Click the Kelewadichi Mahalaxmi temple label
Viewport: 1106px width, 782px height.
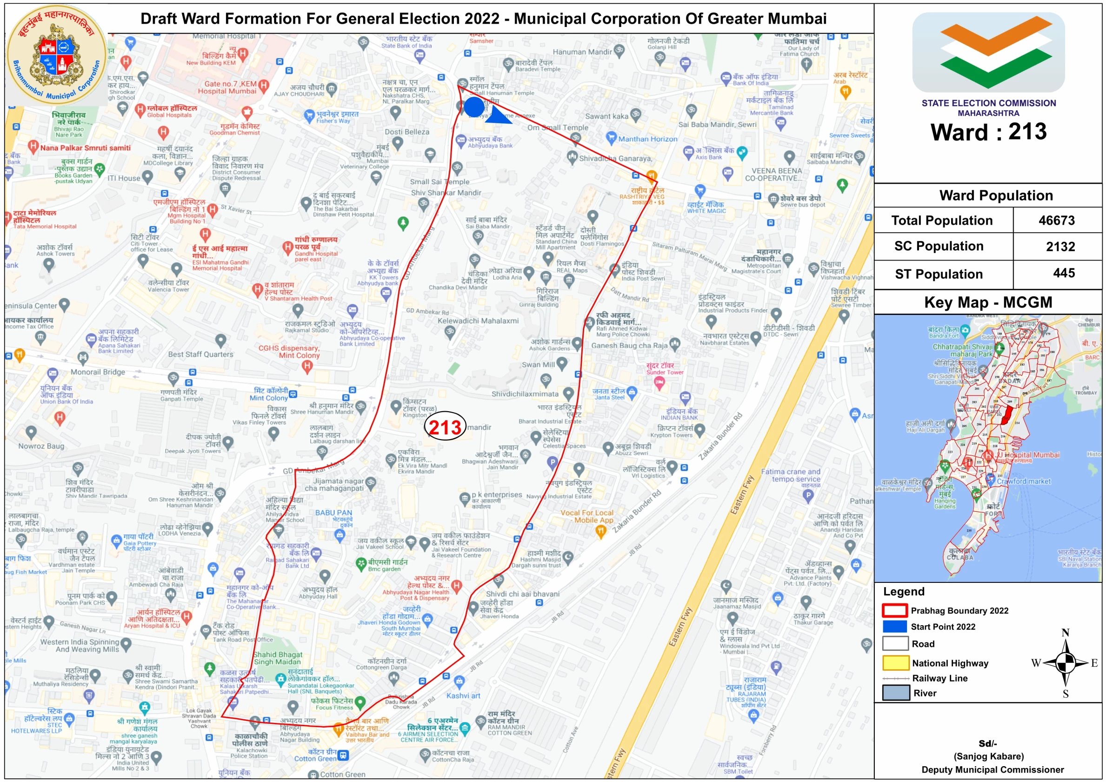point(478,321)
